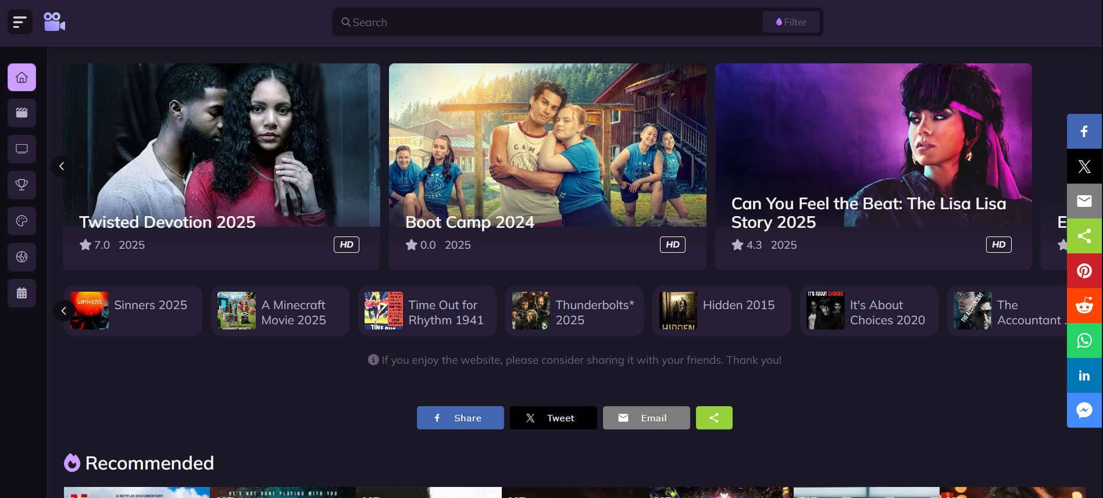1103x498 pixels.
Task: Share on Pinterest via floating side bar
Action: (1084, 271)
